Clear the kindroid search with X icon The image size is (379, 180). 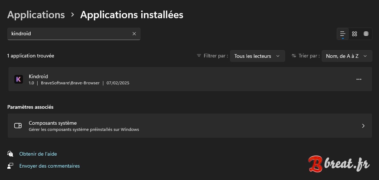click(x=134, y=34)
